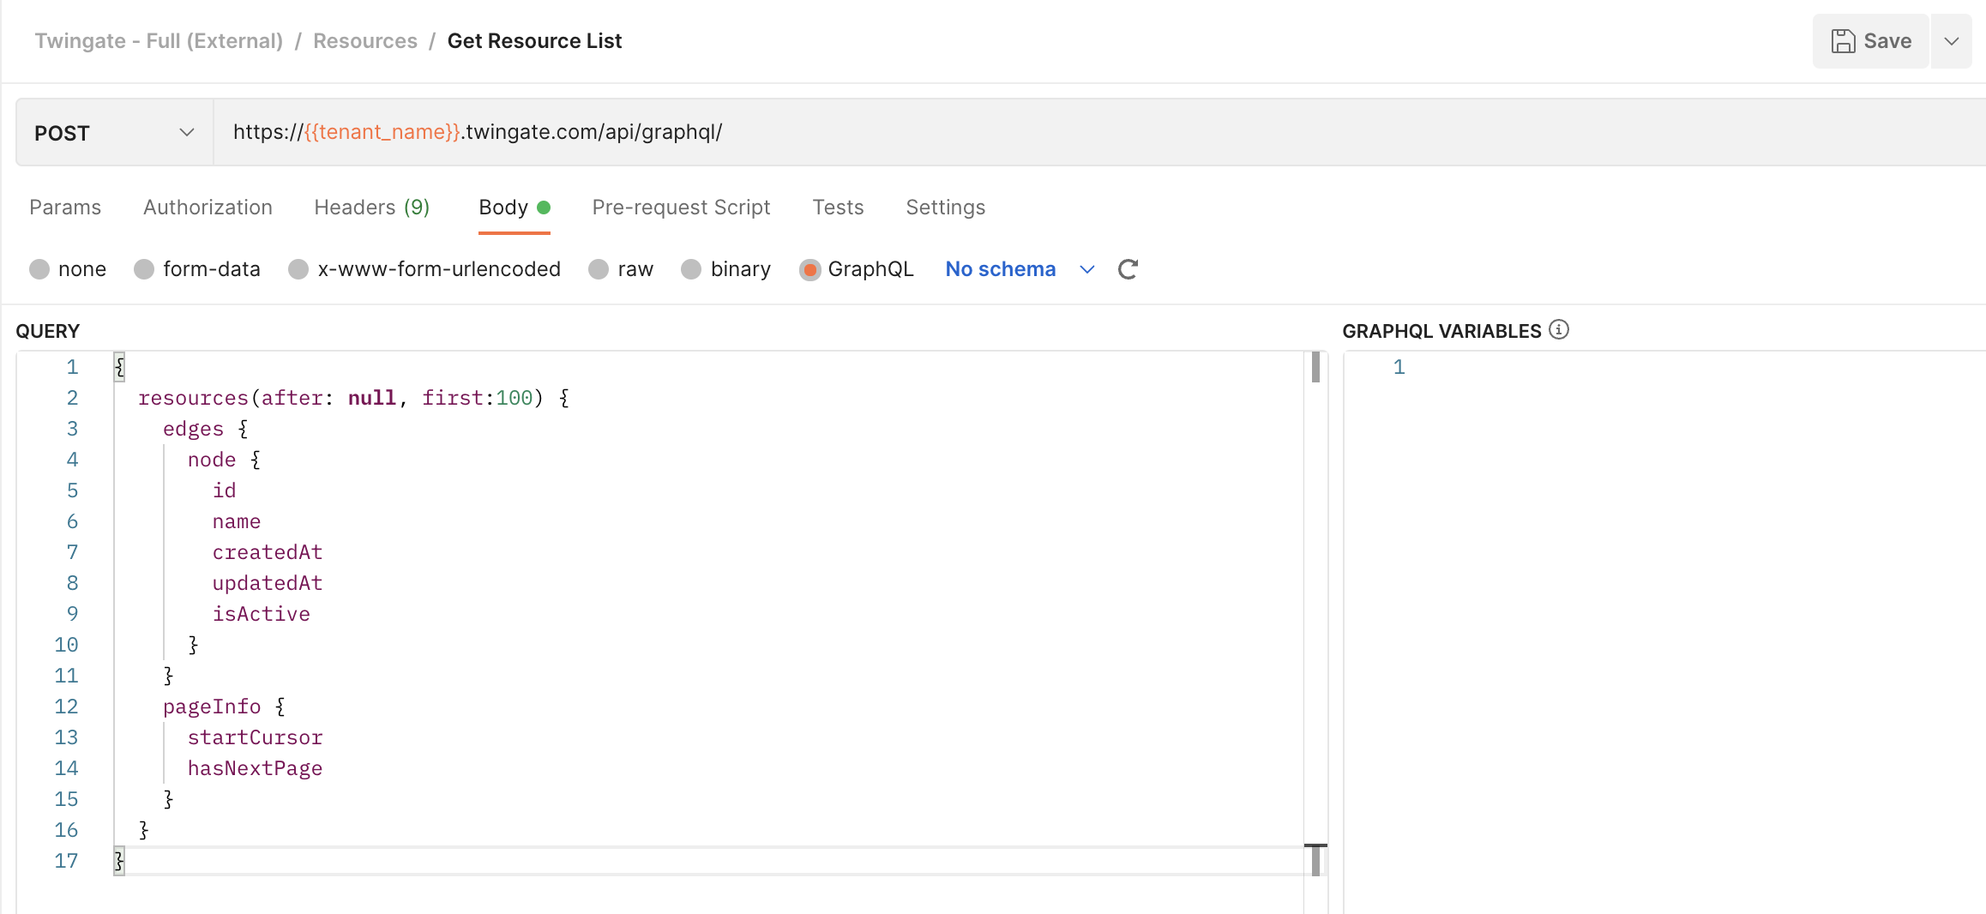Screen dimensions: 1986x914
Task: Click the refresh schema icon
Action: click(x=1128, y=269)
